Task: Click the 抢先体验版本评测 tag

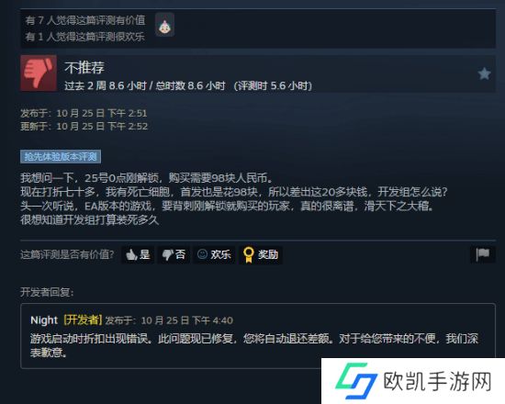Action: coord(61,157)
